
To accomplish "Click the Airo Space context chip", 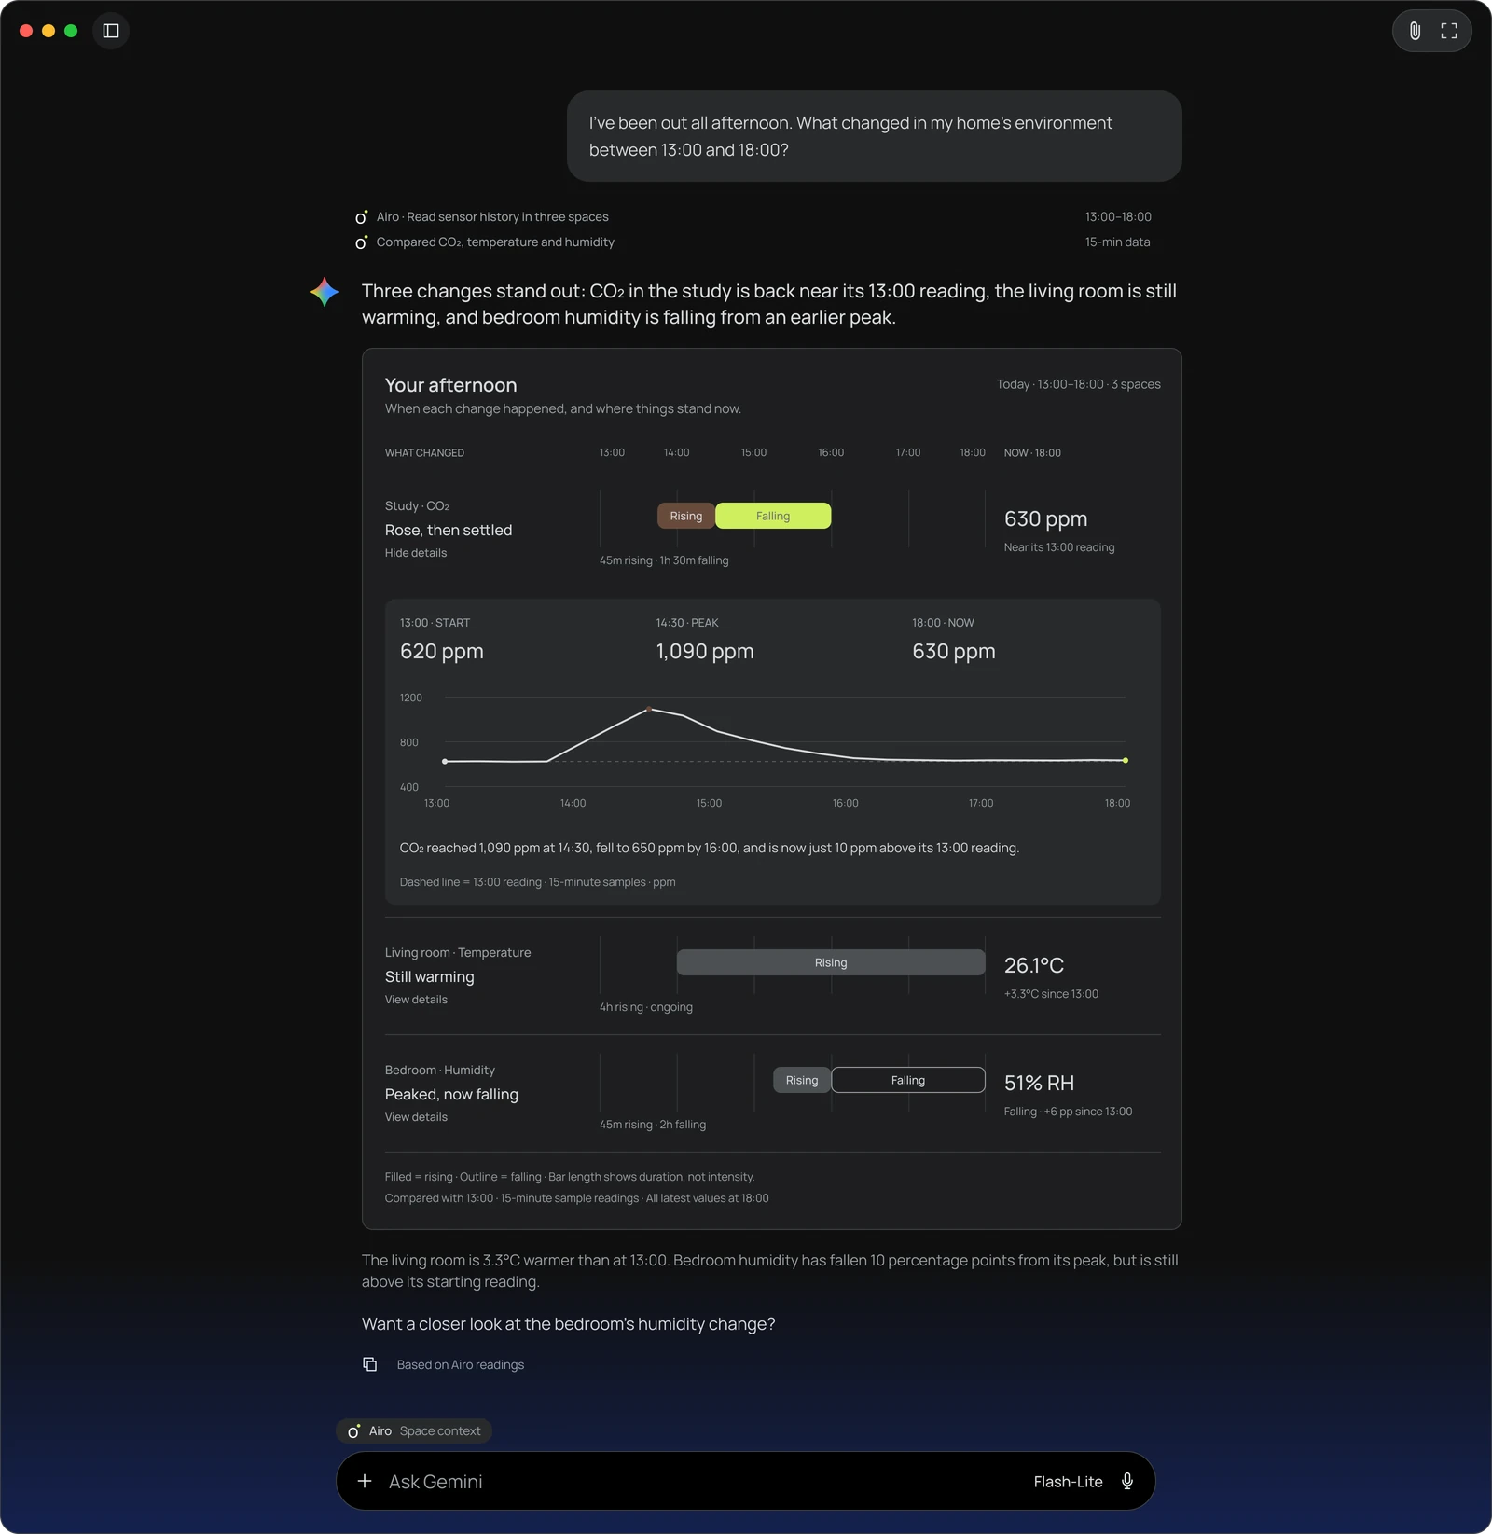I will pos(414,1430).
